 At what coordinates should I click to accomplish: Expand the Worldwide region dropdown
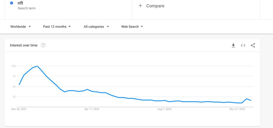tap(21, 27)
